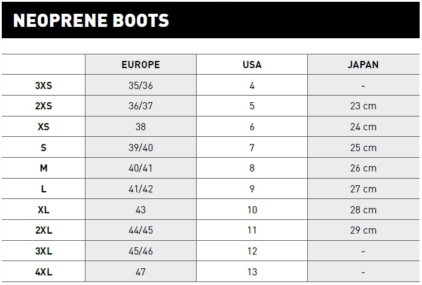Click the Japan 26 cm cell
422x285 pixels.
363,168
